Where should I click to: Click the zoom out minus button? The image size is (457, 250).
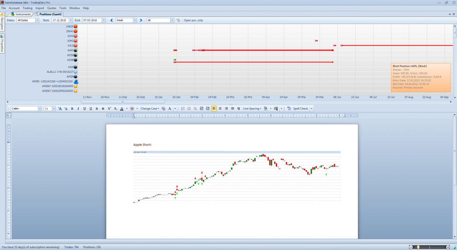point(411,247)
